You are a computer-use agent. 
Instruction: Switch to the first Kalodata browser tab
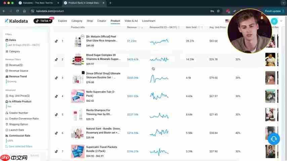(x=39, y=3)
